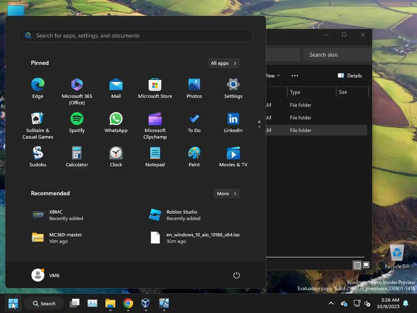Viewport: 417px width, 313px height.
Task: Sort by Size column in File Explorer
Action: click(x=352, y=92)
